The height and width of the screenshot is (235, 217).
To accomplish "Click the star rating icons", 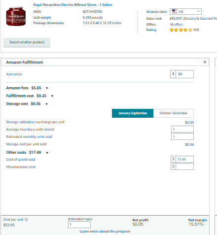I will [181, 30].
